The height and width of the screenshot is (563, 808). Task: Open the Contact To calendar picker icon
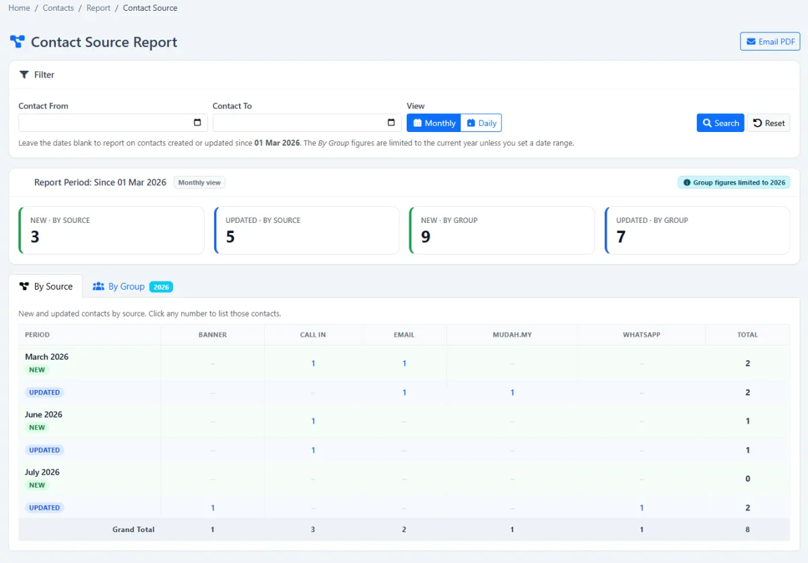pos(391,123)
